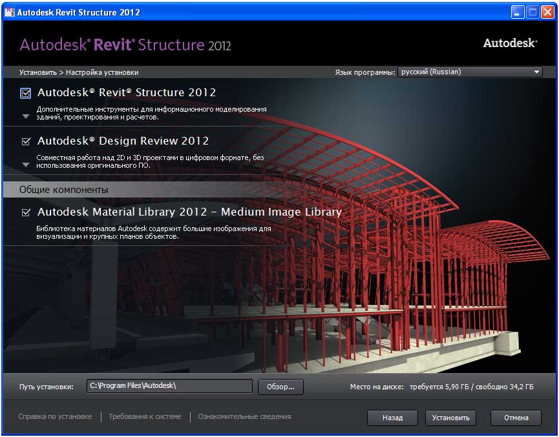Maximize the installer window
The image size is (559, 437).
pyautogui.click(x=533, y=12)
